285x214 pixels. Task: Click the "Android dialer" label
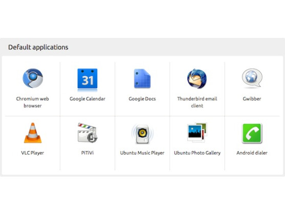click(x=252, y=153)
